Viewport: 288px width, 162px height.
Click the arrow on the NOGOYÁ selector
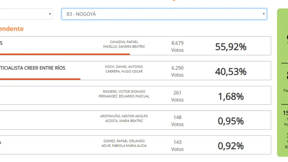(x=264, y=14)
